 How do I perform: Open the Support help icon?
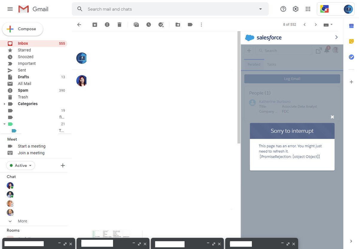[x=283, y=9]
